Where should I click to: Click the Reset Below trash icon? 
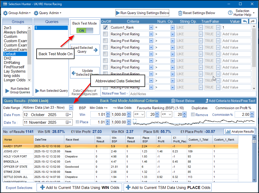tap(173, 101)
